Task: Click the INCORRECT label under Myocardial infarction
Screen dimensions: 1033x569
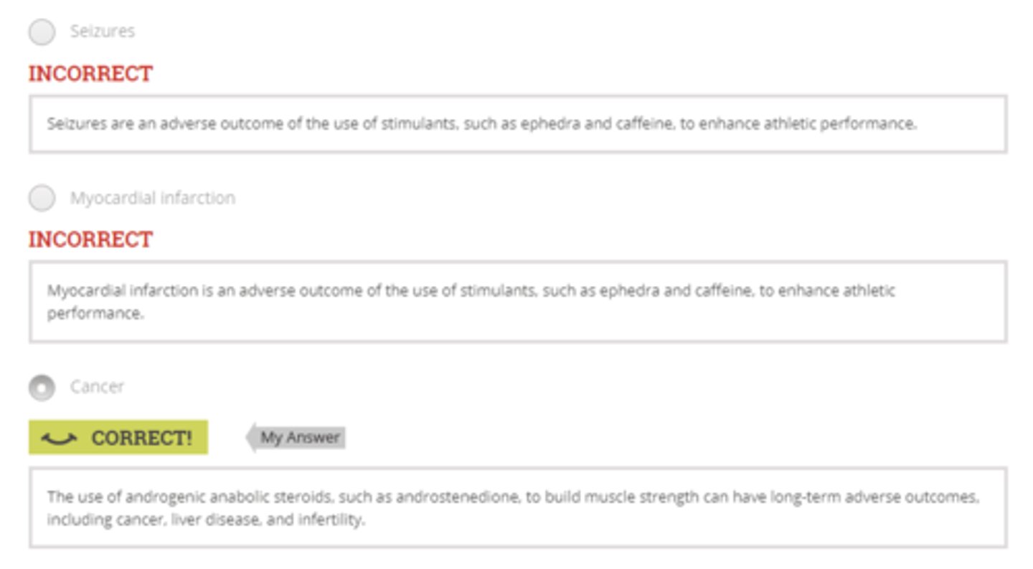Action: coord(90,239)
